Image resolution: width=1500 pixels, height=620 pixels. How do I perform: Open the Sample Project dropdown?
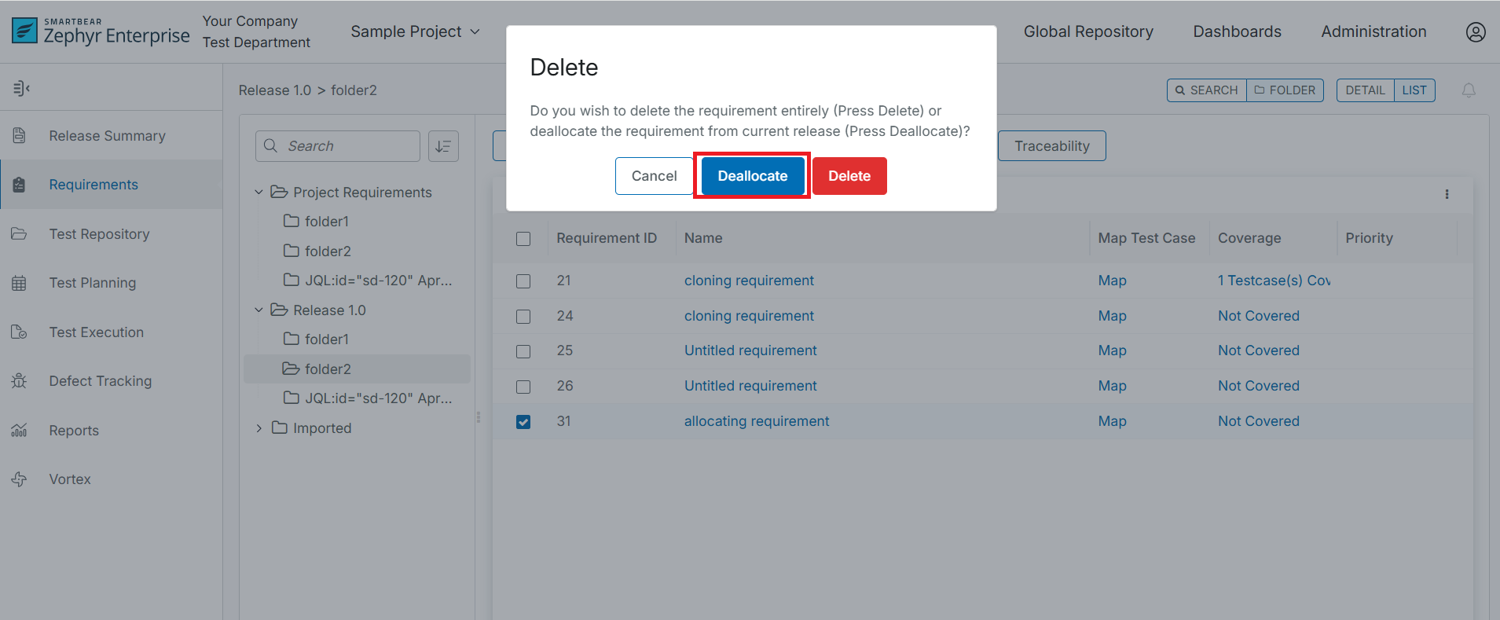(415, 31)
